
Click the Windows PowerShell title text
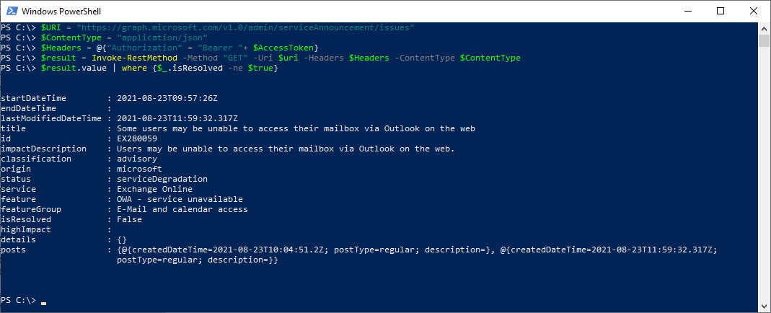pyautogui.click(x=61, y=12)
